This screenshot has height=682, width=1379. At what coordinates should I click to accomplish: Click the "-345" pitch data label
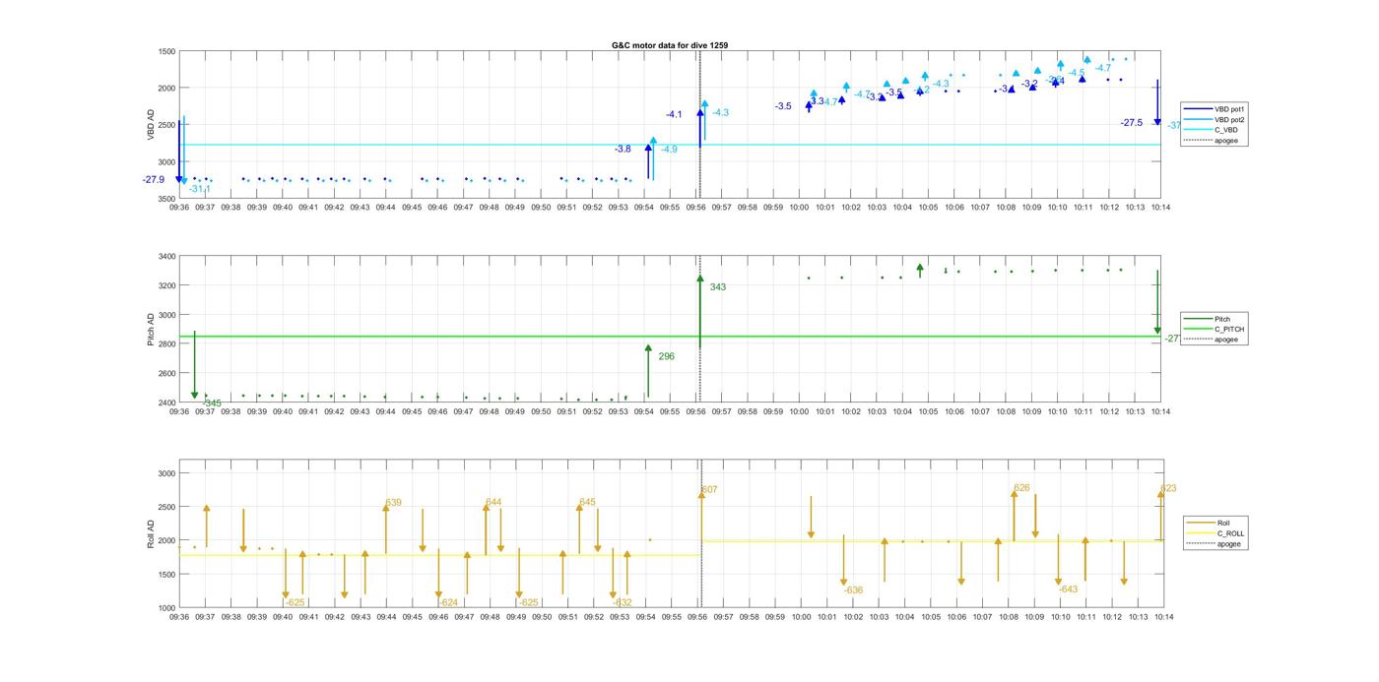point(212,403)
